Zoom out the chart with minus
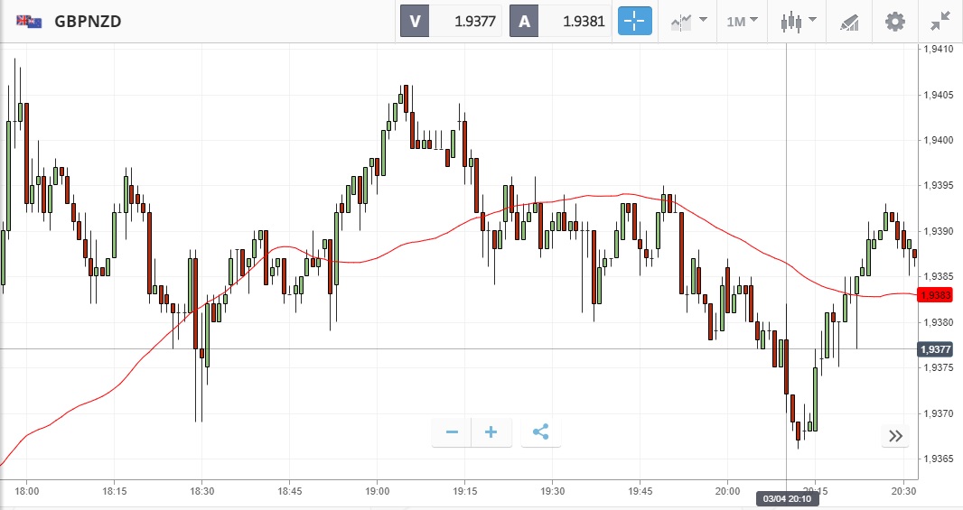 pyautogui.click(x=453, y=432)
